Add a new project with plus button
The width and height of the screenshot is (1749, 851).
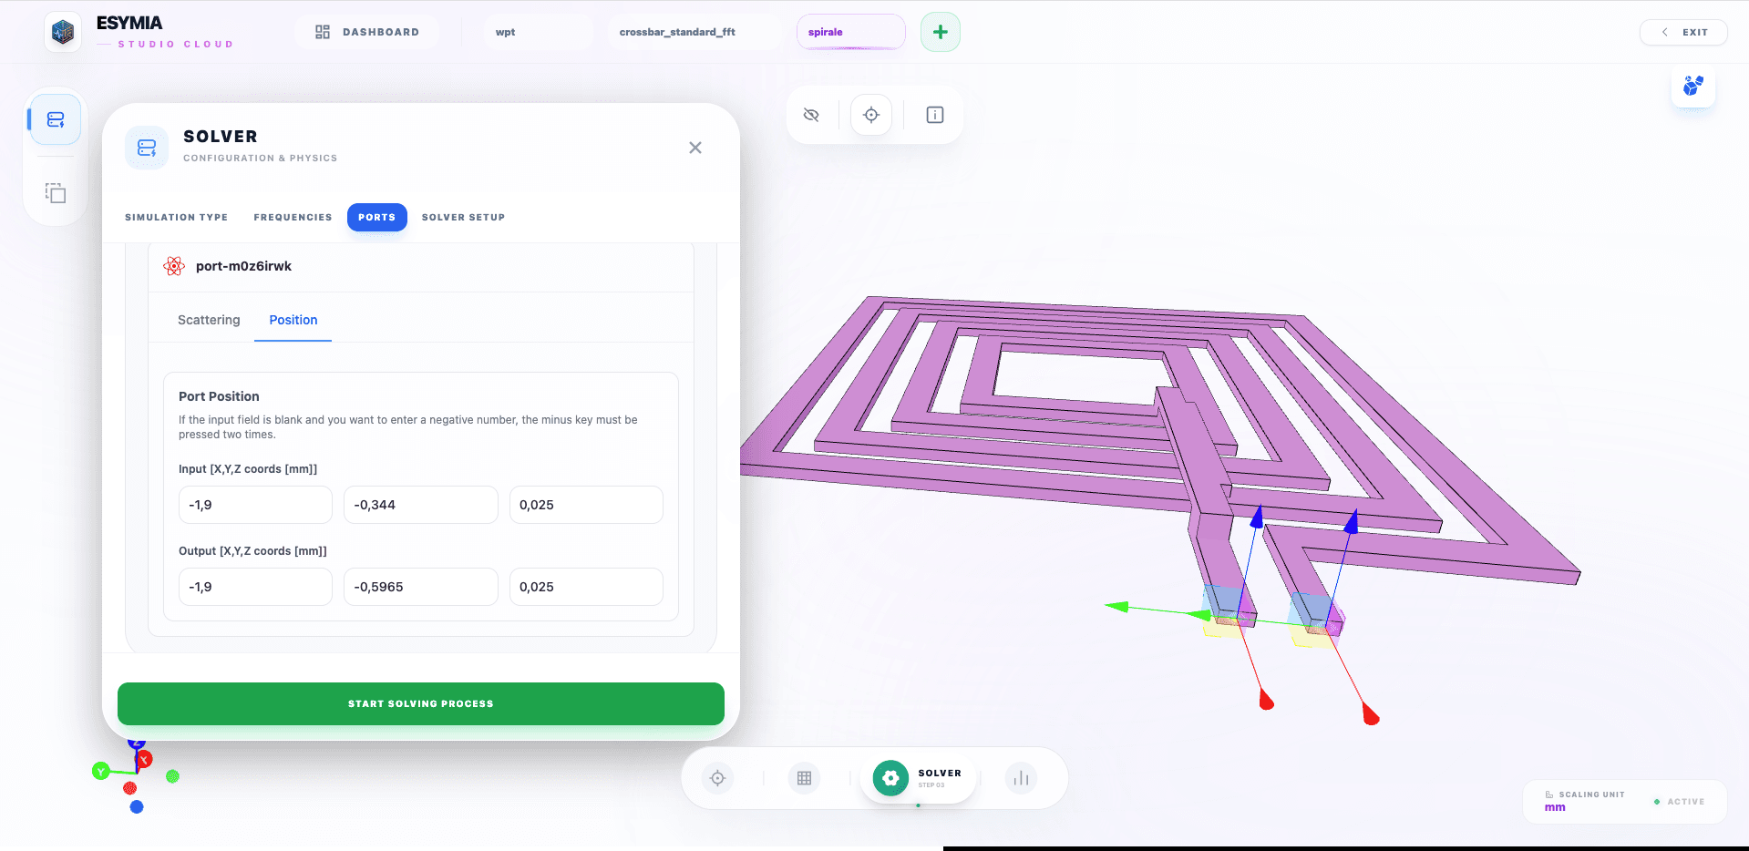point(941,32)
